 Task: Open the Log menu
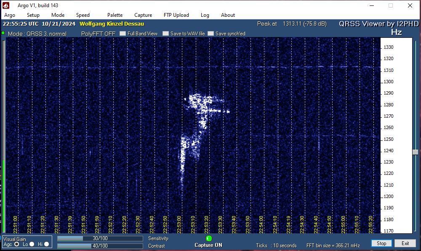tap(205, 15)
